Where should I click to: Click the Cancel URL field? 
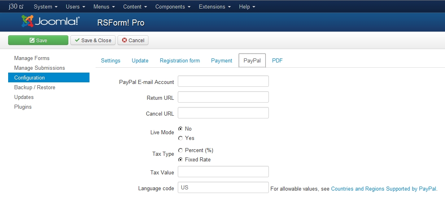pos(223,113)
